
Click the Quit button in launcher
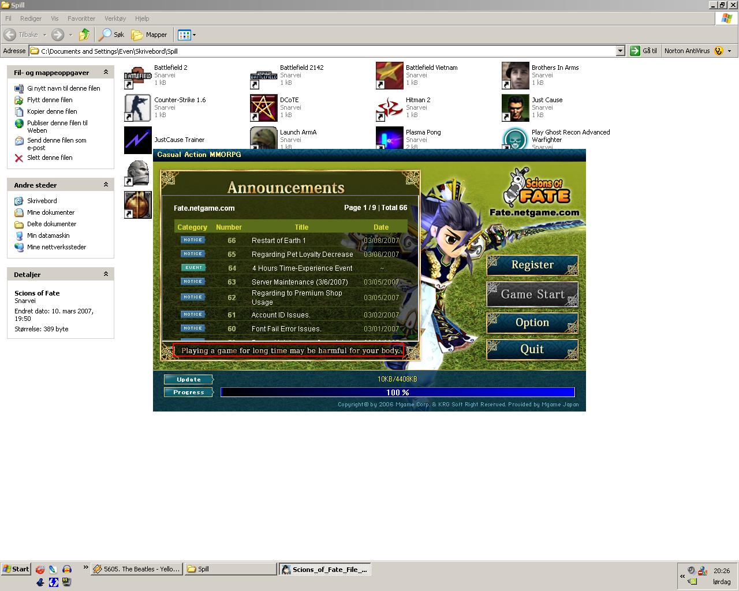pos(532,349)
